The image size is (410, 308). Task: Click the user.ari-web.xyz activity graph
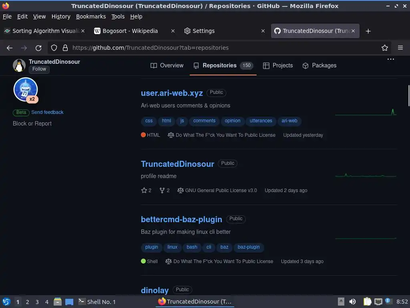pyautogui.click(x=366, y=113)
